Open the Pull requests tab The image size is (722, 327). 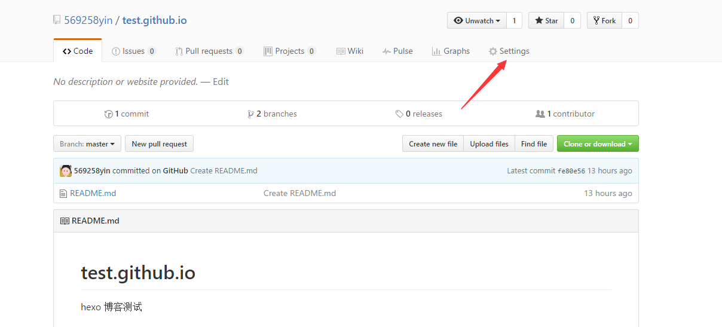(x=209, y=51)
